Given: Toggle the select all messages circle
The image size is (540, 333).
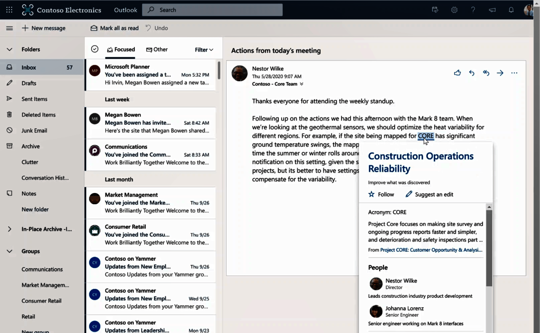Looking at the screenshot, I should pyautogui.click(x=95, y=49).
